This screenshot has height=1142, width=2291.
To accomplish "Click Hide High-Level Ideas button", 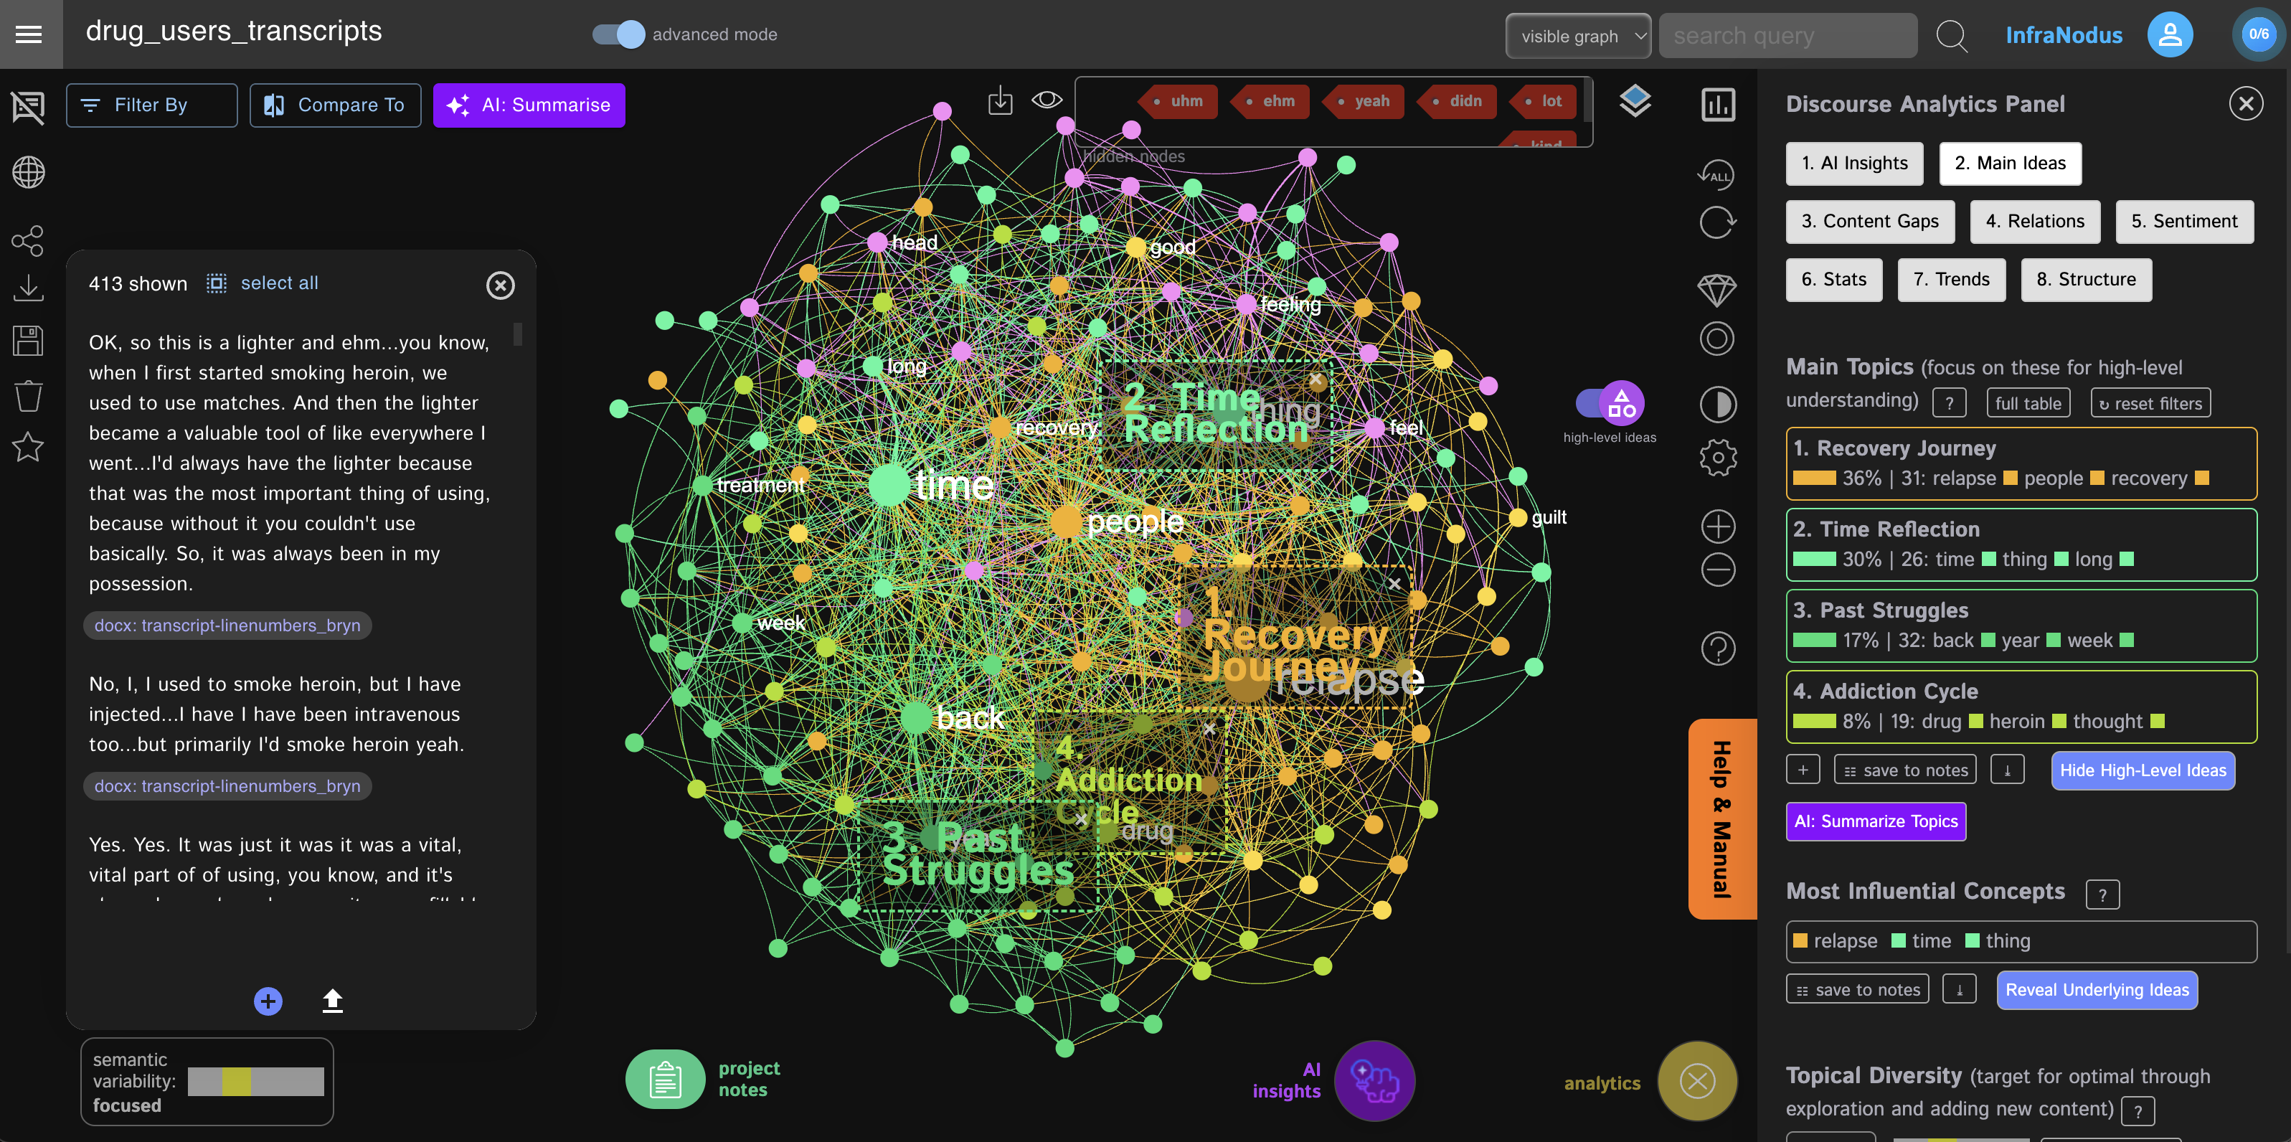I will point(2143,770).
